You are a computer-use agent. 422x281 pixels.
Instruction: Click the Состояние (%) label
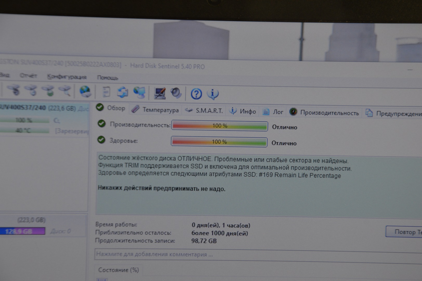(x=118, y=270)
